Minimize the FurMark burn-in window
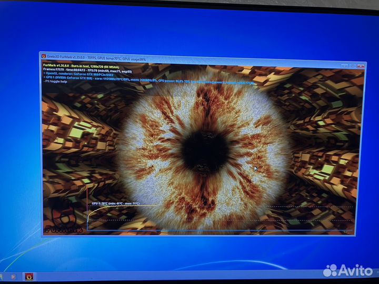This screenshot has width=379, height=284. pyautogui.click(x=344, y=66)
